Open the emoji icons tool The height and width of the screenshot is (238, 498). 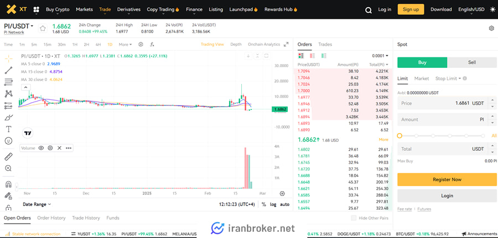tap(8, 141)
